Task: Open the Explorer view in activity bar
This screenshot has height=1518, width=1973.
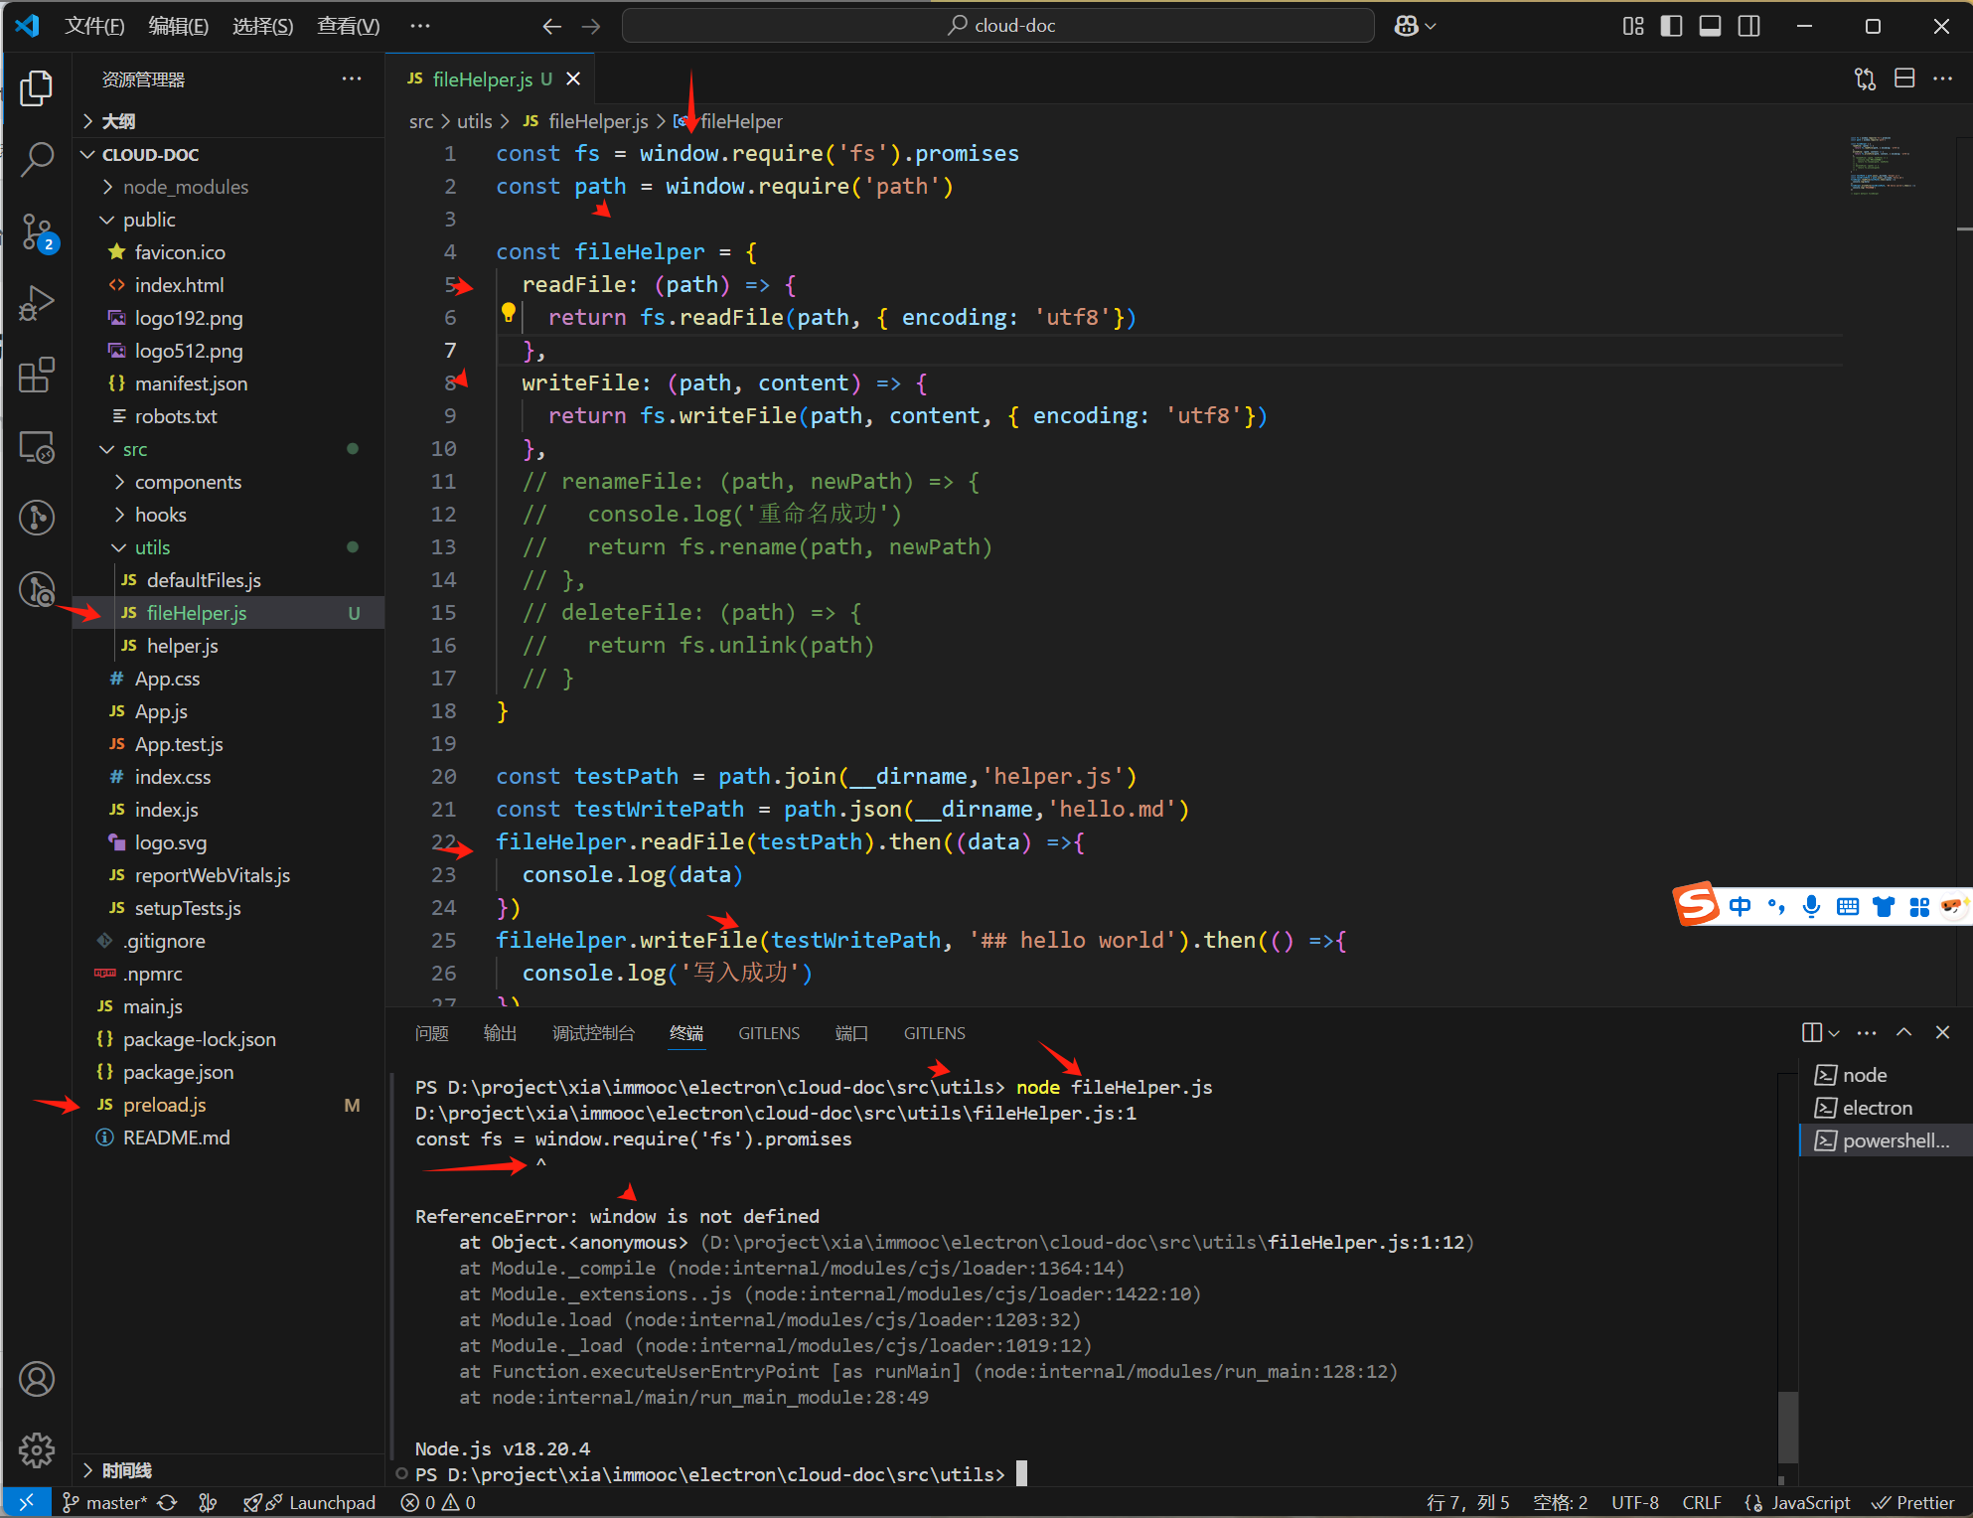Action: [x=37, y=88]
